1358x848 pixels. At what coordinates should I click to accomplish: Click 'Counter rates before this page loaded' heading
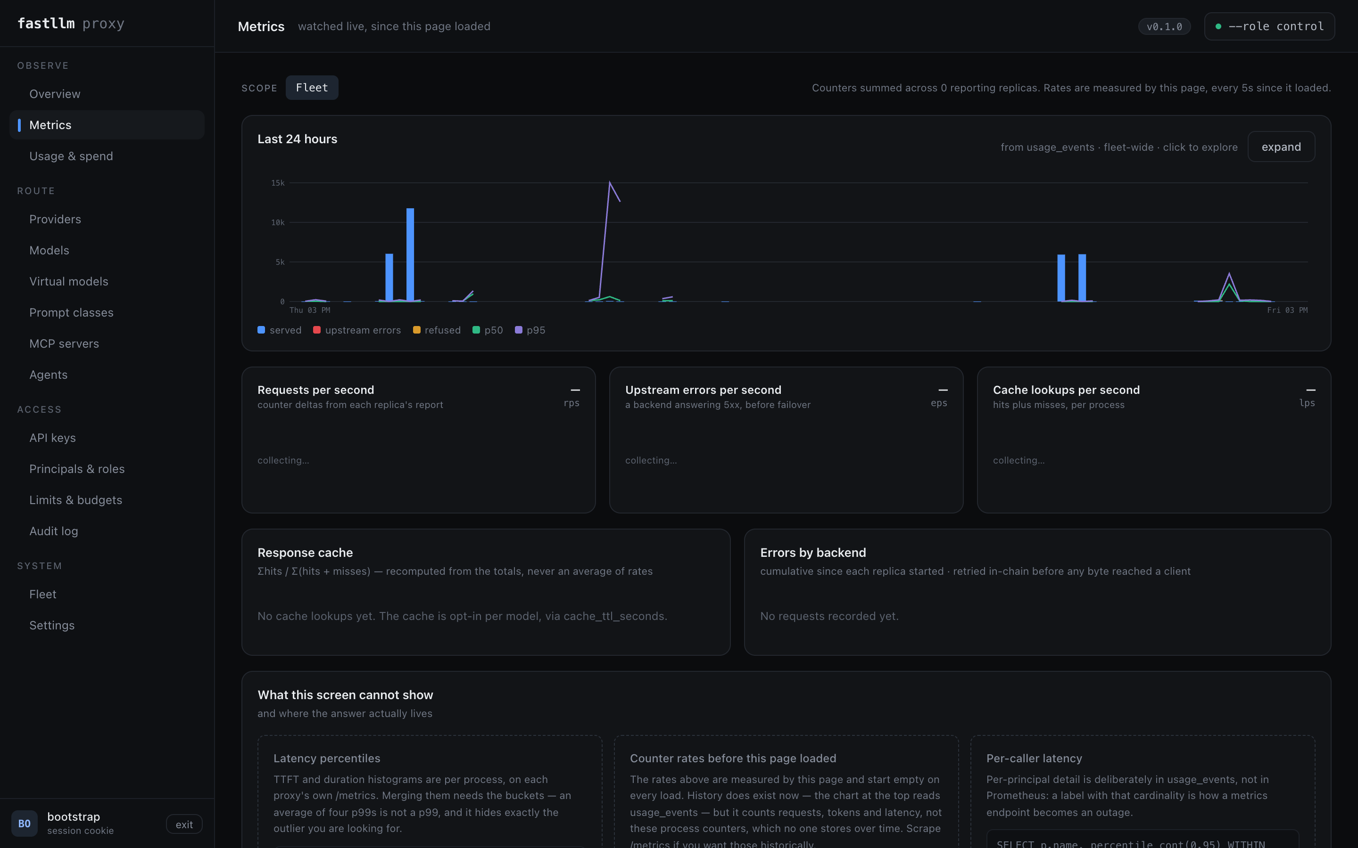(x=733, y=758)
